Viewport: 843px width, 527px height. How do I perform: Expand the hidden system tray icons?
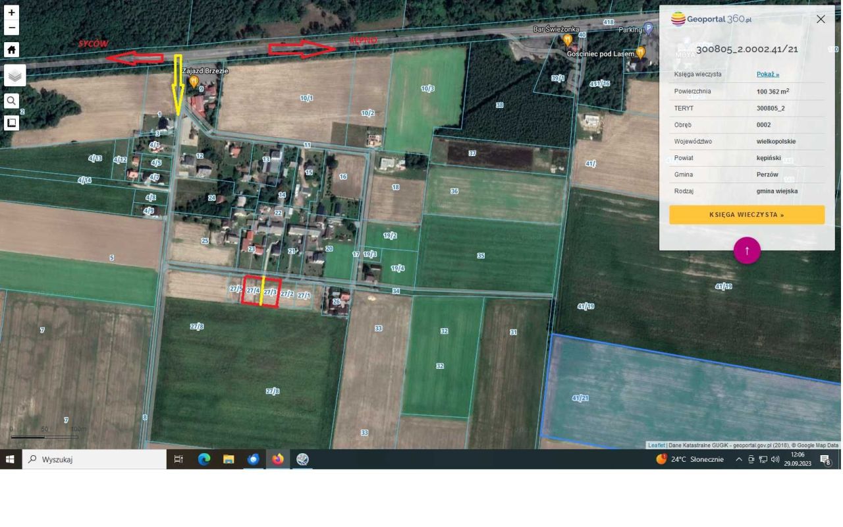point(739,459)
